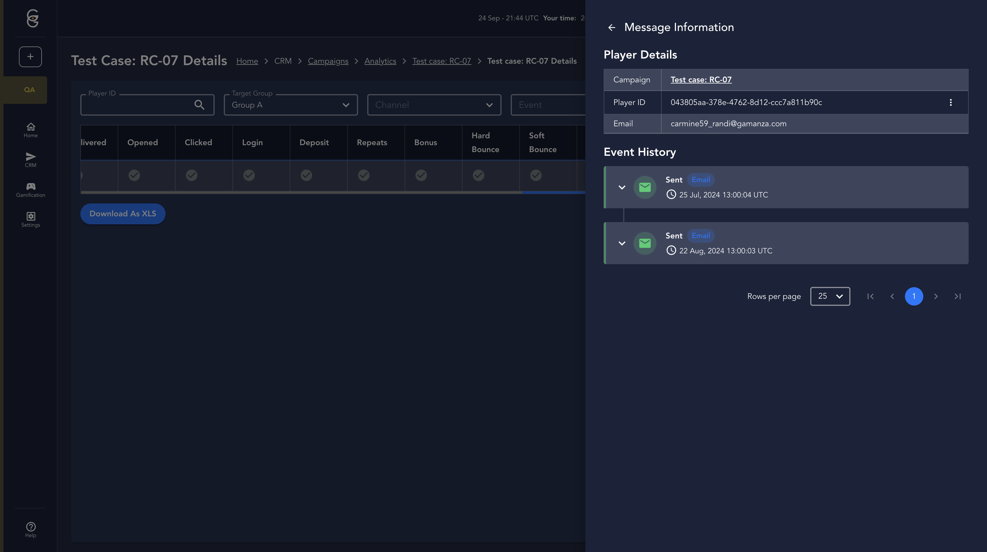
Task: Open the Test case: RC-07 campaign link
Action: pyautogui.click(x=701, y=80)
